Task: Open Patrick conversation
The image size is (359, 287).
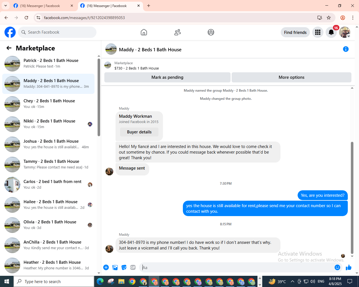Action: click(x=48, y=63)
